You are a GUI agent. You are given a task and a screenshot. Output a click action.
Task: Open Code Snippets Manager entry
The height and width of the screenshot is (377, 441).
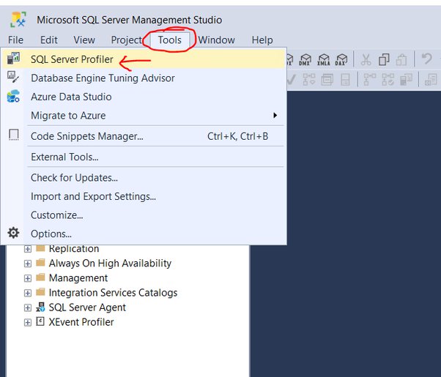point(144,136)
